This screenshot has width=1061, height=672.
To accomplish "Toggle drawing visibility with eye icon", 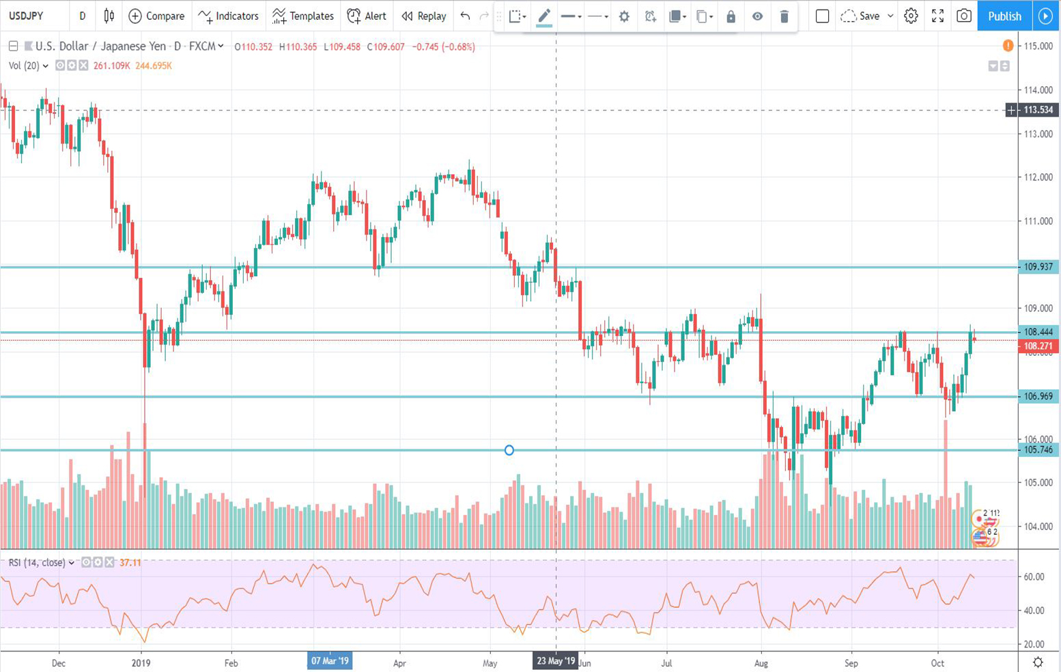I will (756, 16).
